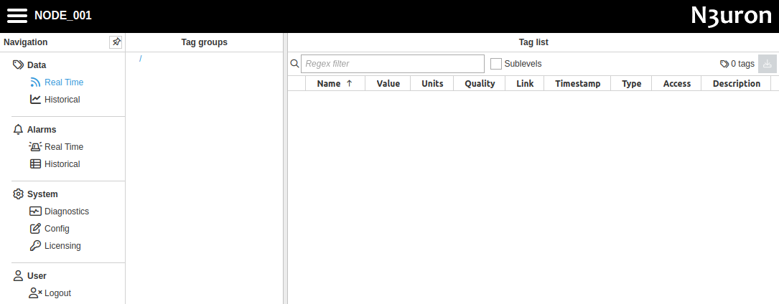Go to System Diagnostics
779x304 pixels.
pos(66,212)
